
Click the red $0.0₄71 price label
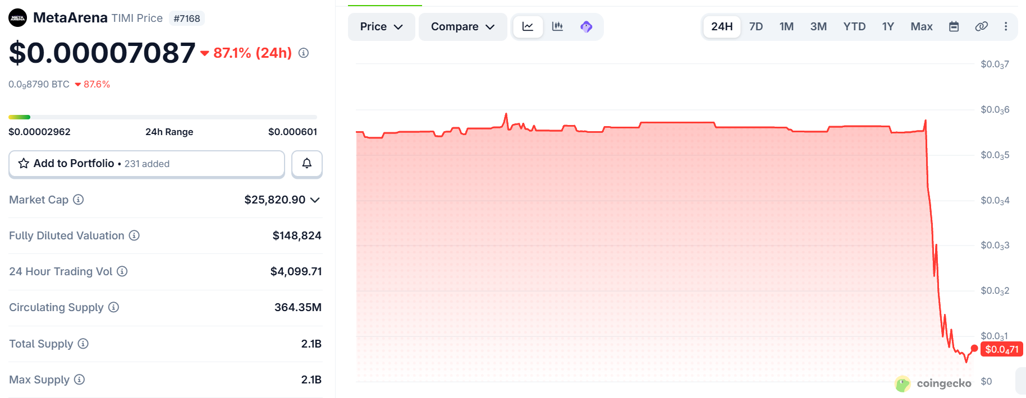pos(1002,349)
